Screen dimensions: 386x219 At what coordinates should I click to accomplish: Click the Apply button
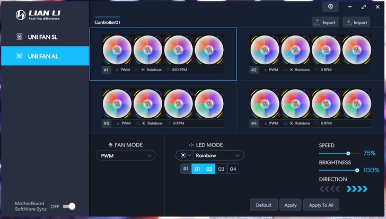pyautogui.click(x=290, y=205)
